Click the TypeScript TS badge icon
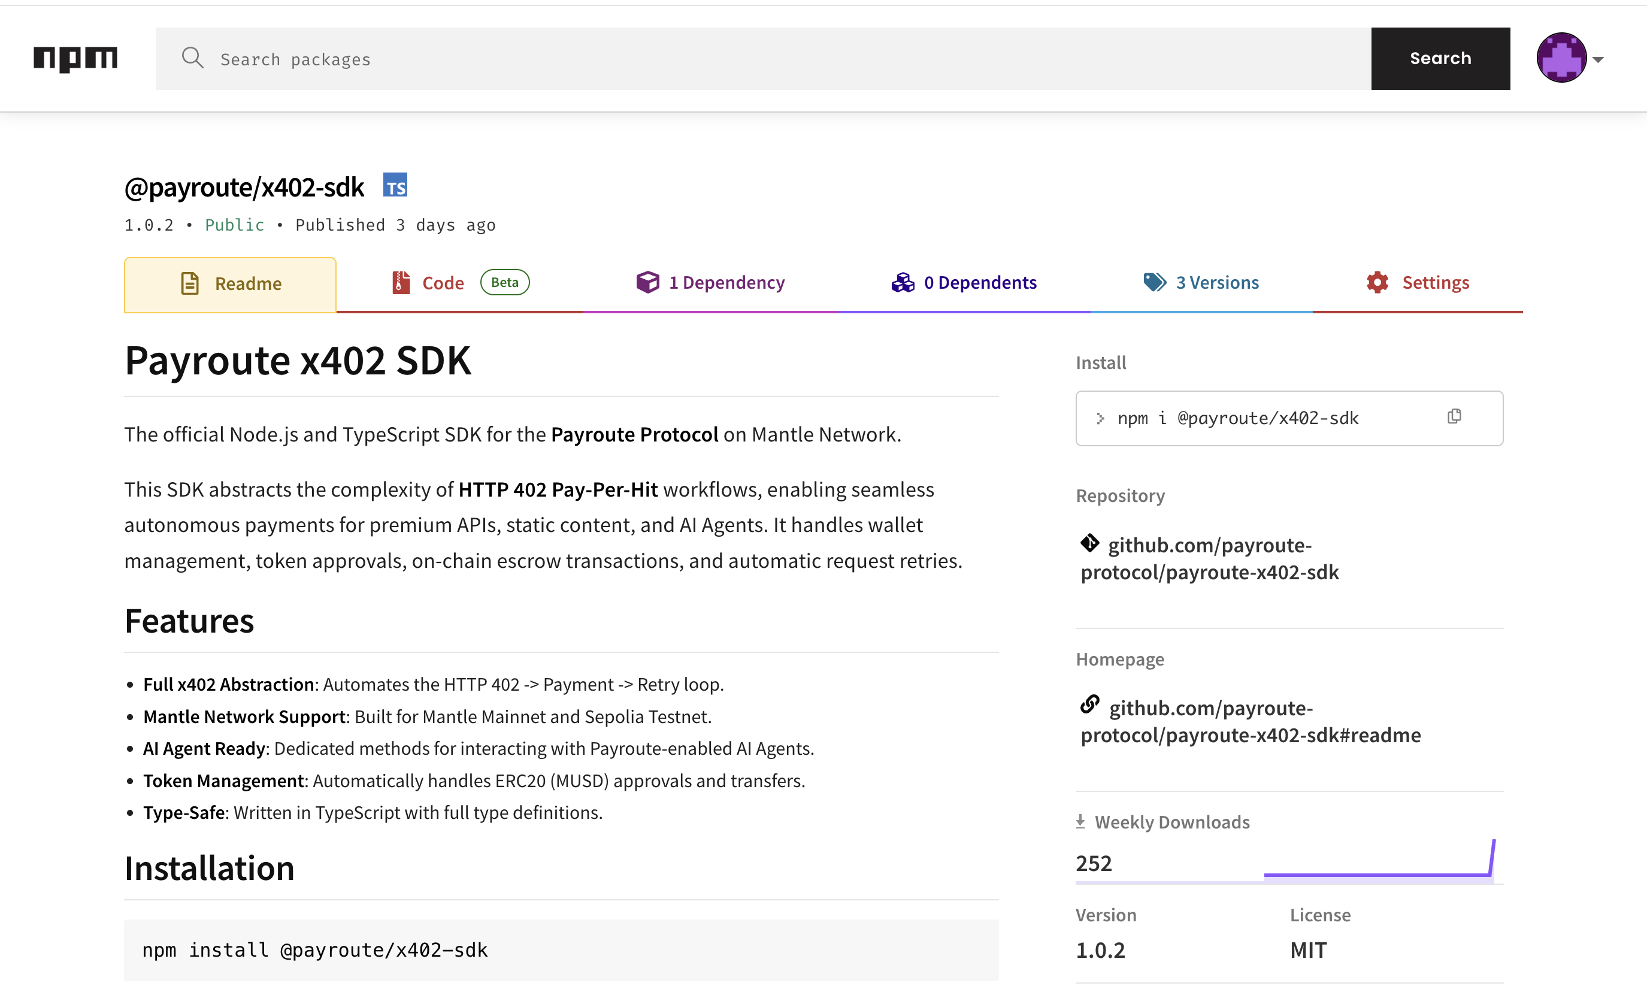The width and height of the screenshot is (1647, 998). tap(395, 185)
